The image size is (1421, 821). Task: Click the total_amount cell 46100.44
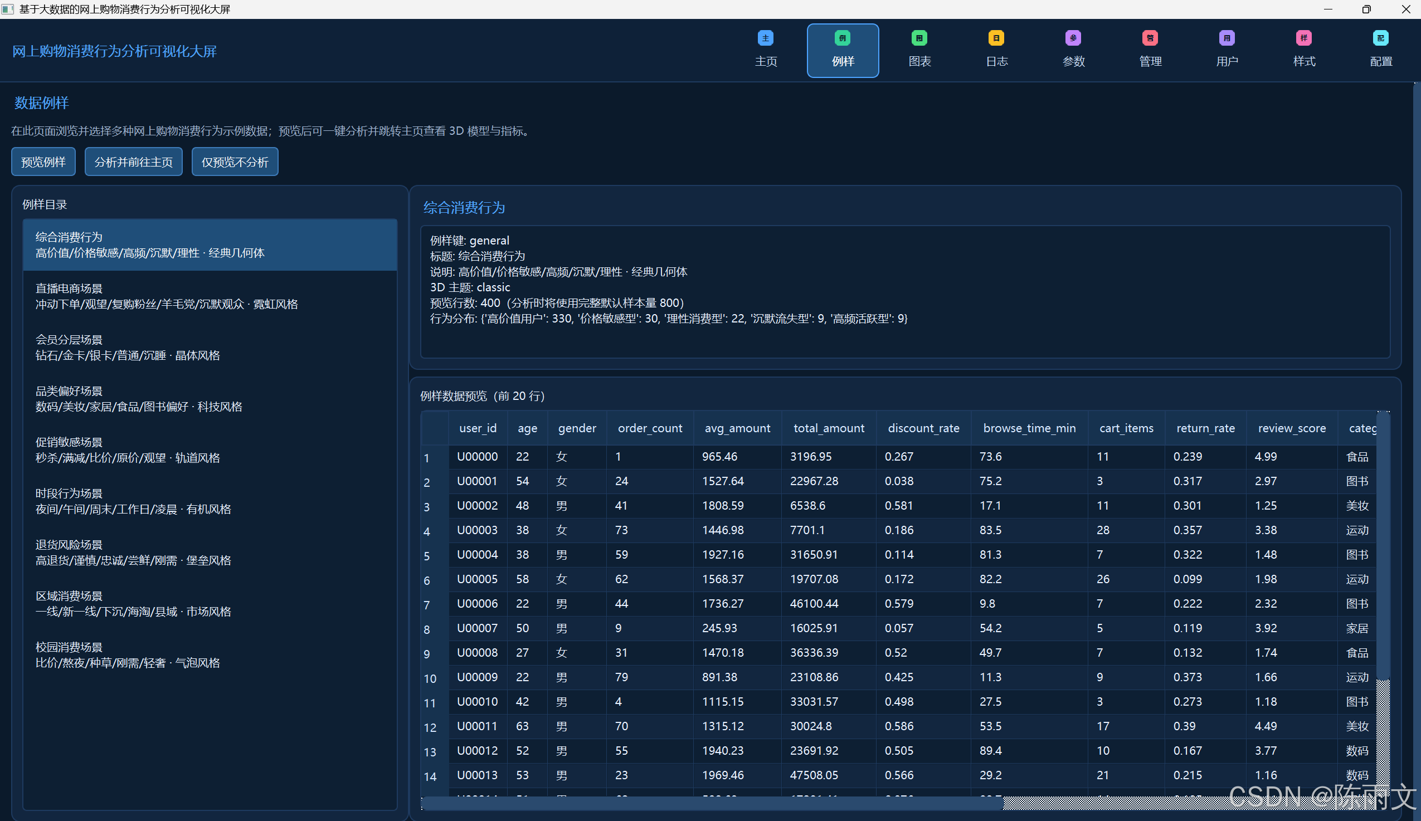tap(829, 604)
